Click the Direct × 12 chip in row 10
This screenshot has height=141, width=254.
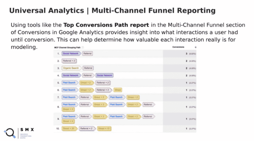point(104,129)
